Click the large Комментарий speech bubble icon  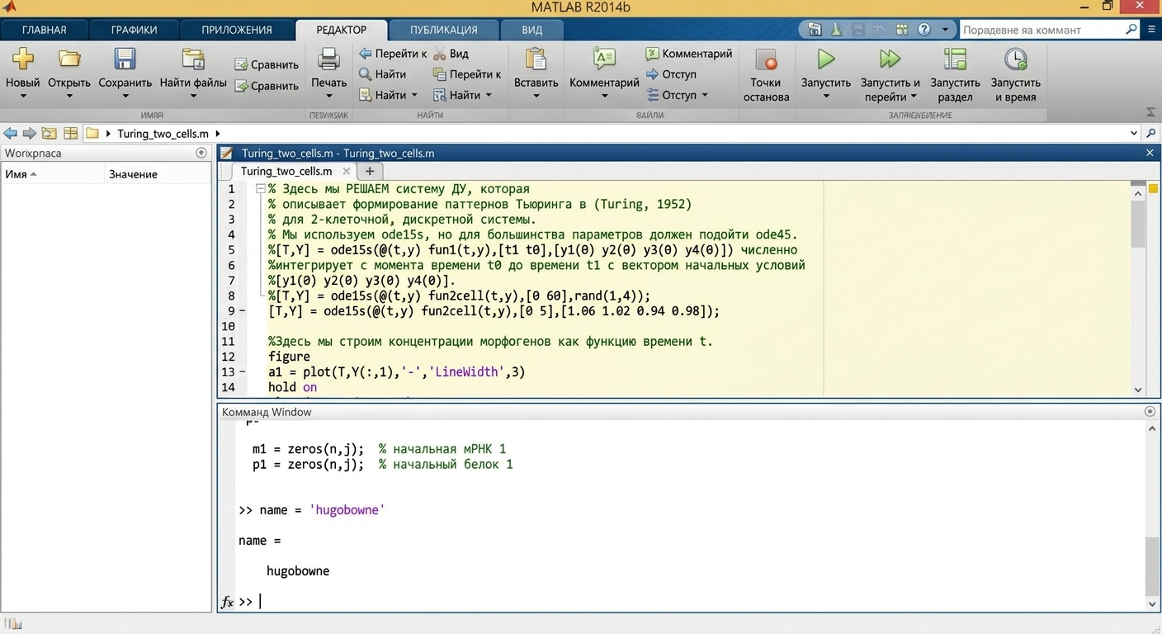(604, 59)
